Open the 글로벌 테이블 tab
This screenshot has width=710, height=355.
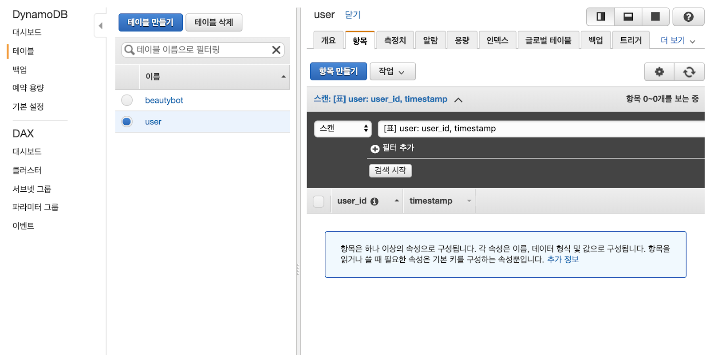548,40
